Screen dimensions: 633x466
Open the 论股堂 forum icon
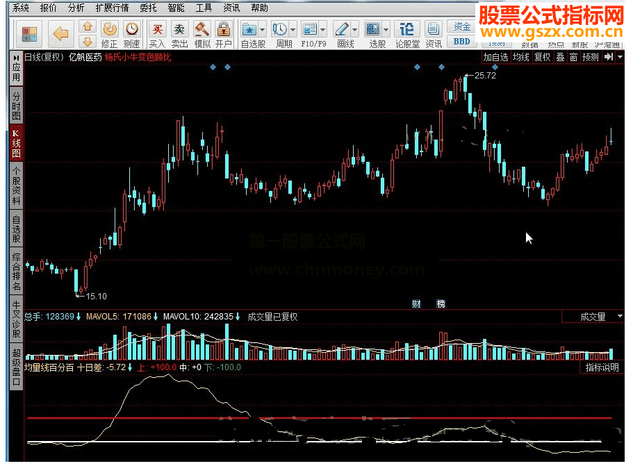coord(407,34)
